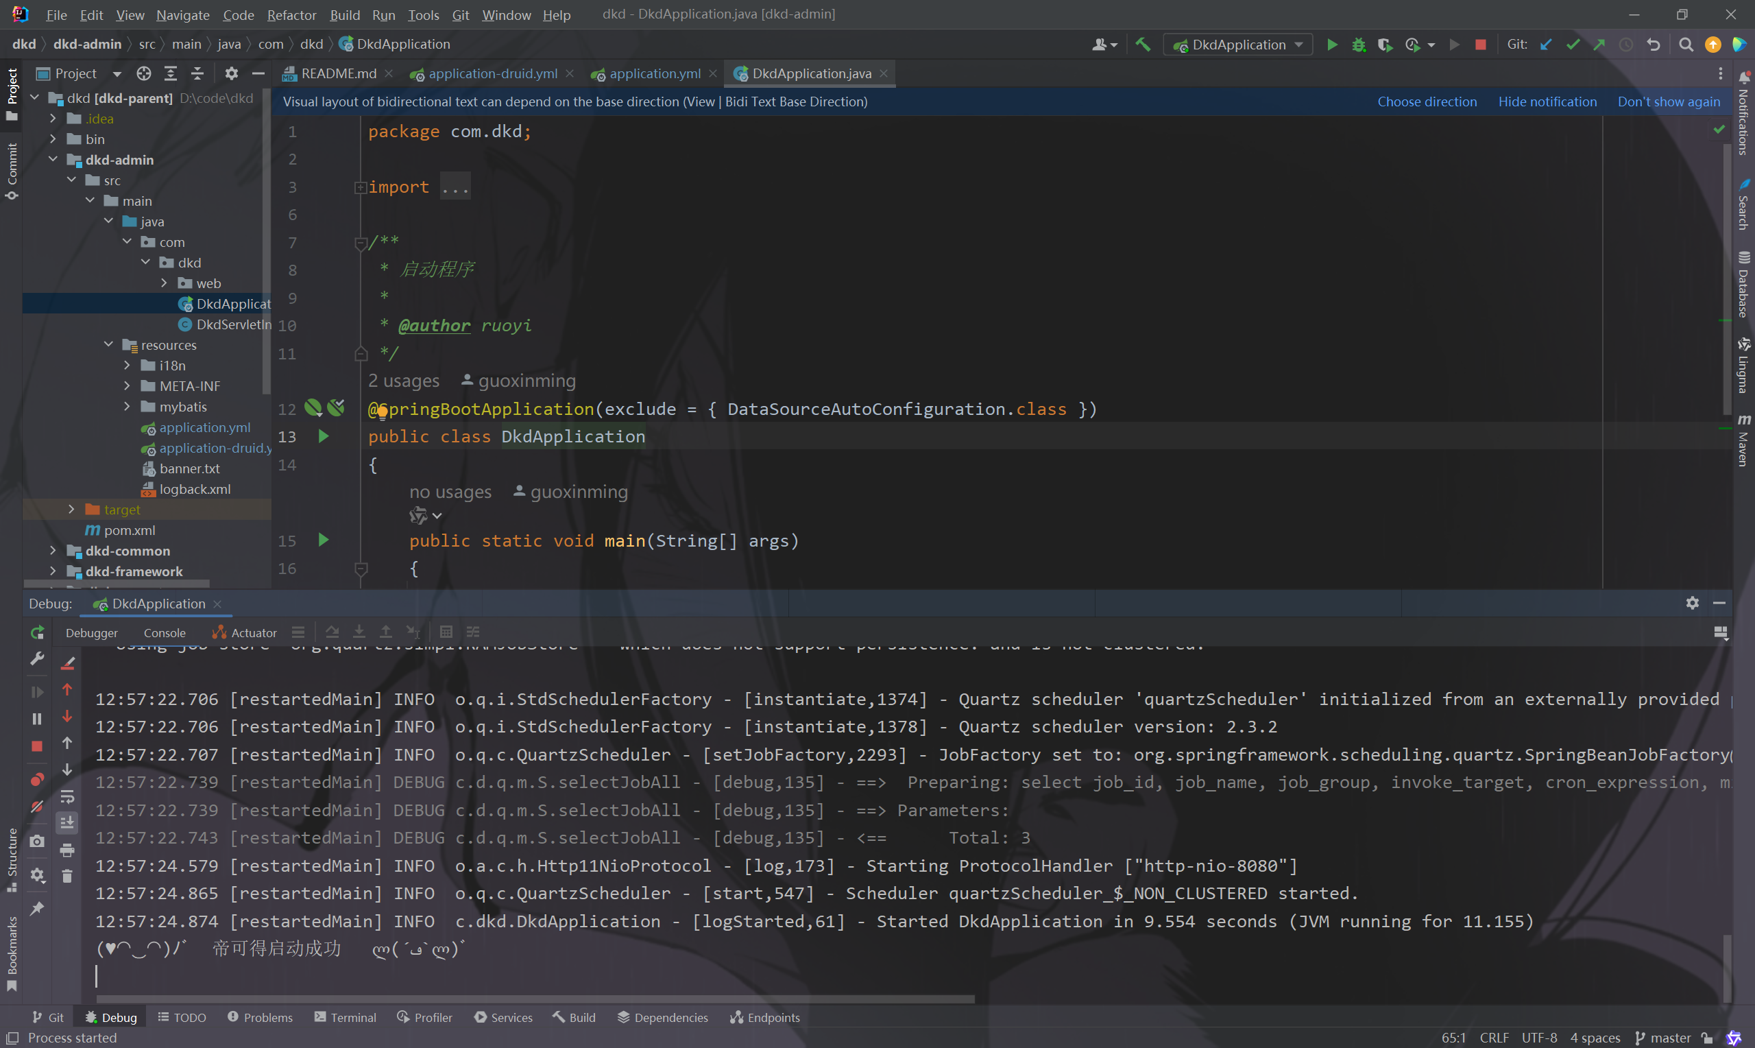Switch to the application.yml editor tab
The width and height of the screenshot is (1755, 1048).
[653, 73]
